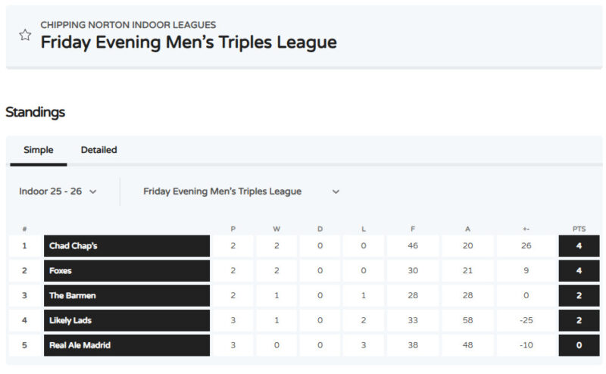Click Real Ale Madrid's points cell
The image size is (606, 374).
point(579,345)
